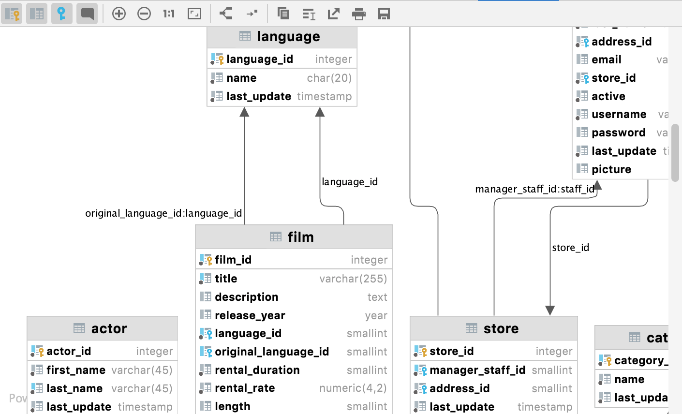Click store_id primary key in store table

pyautogui.click(x=494, y=351)
